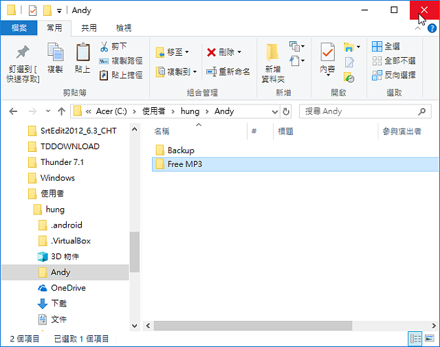Click the History icon in 開啟 group
This screenshot has height=347, width=440.
click(x=349, y=77)
